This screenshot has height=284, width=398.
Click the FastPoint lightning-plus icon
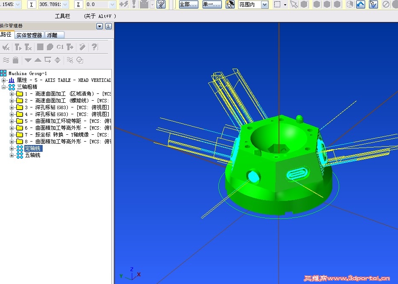124,4
